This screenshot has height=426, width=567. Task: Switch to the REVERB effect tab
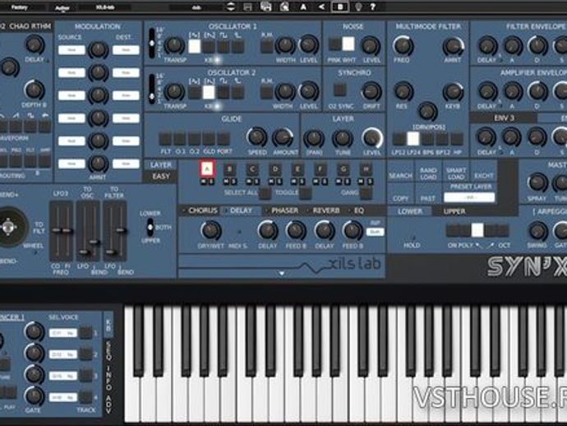point(325,211)
